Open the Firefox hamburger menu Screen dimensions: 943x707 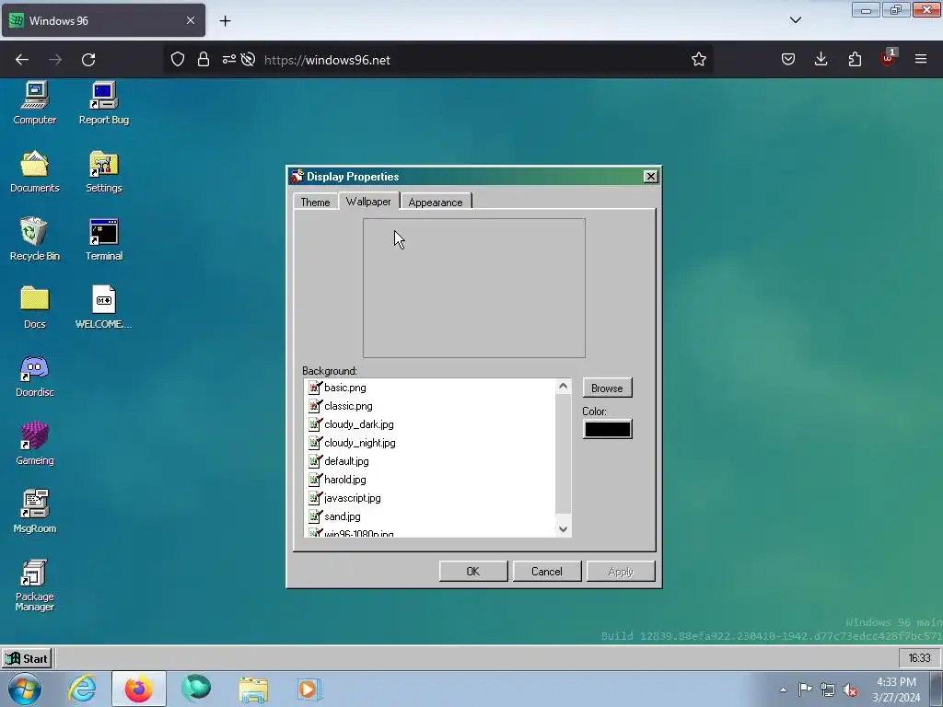coord(921,60)
